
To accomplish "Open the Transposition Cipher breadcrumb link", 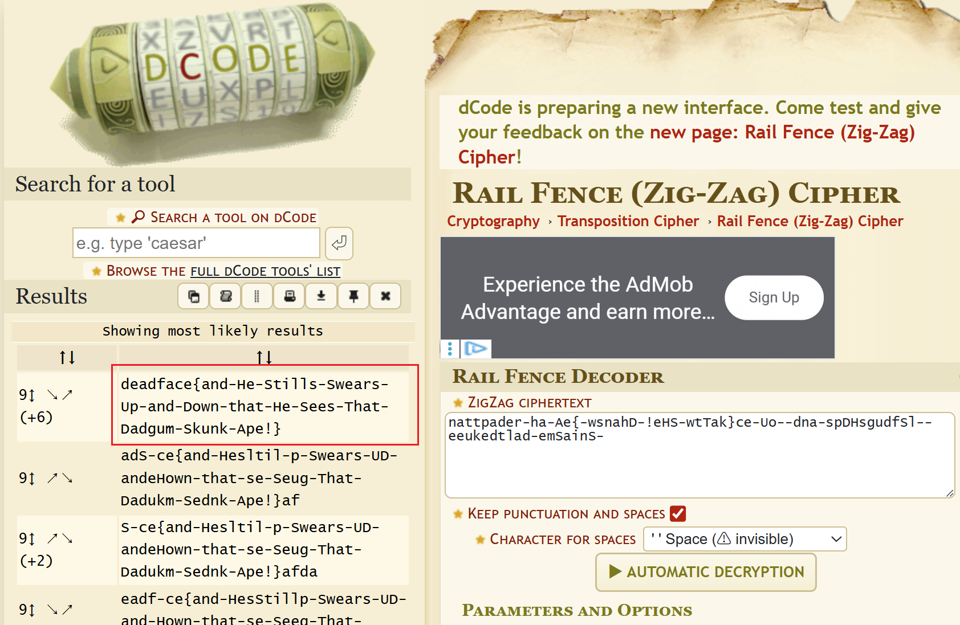I will coord(628,221).
